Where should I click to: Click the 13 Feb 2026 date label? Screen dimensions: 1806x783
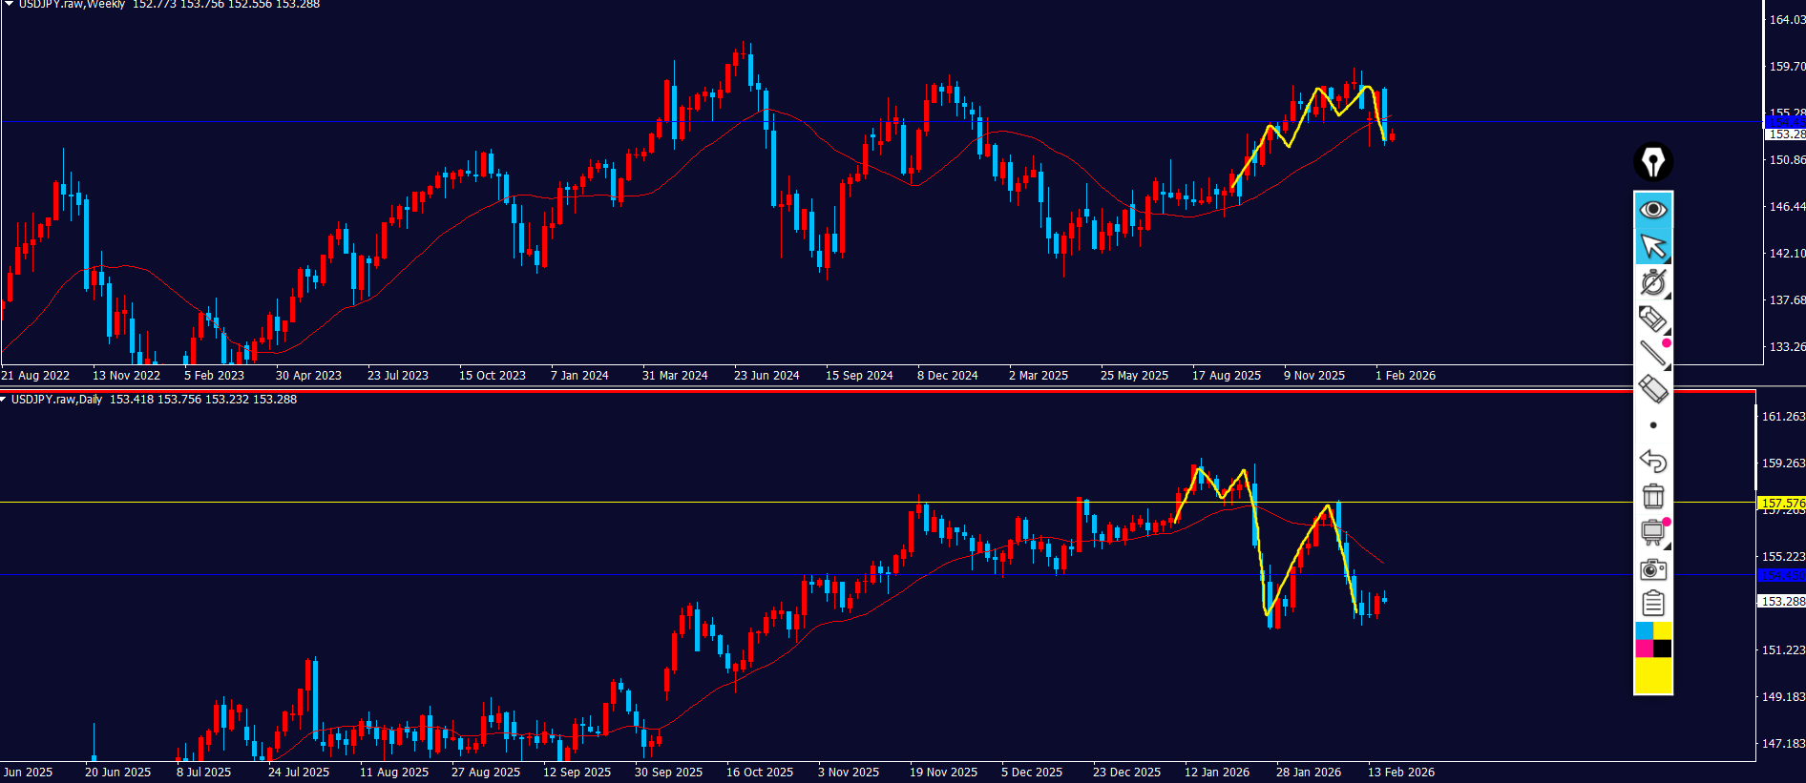[1400, 773]
